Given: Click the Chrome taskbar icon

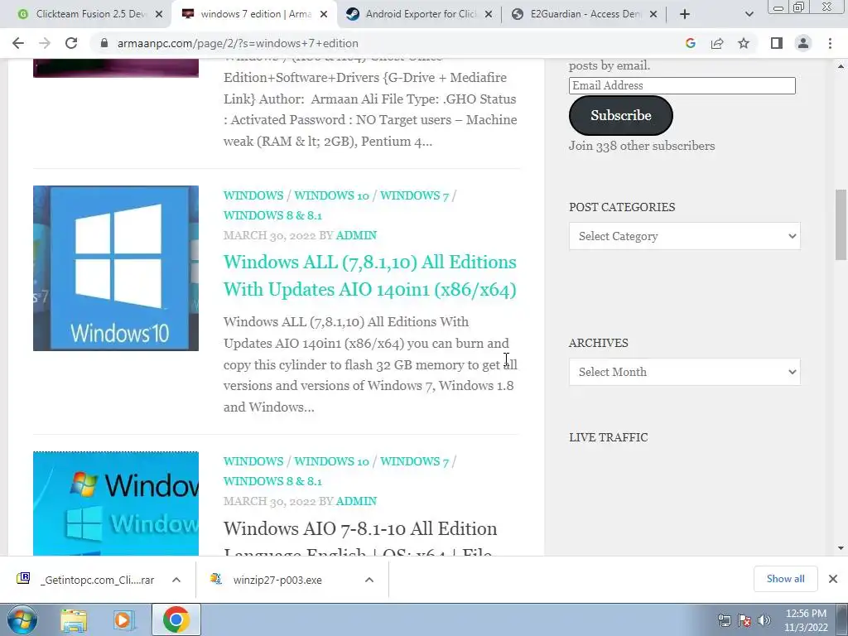Looking at the screenshot, I should click(176, 619).
